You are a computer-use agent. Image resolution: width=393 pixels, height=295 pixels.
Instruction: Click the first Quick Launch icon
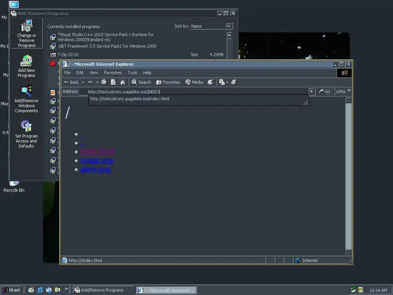pos(31,290)
